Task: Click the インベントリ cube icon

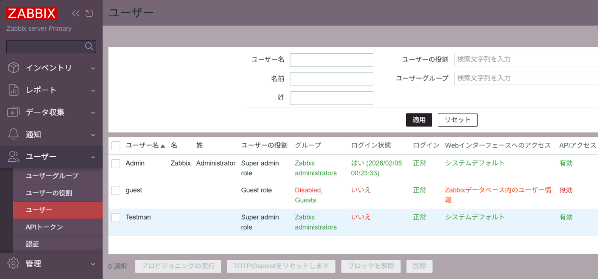Action: pos(14,67)
